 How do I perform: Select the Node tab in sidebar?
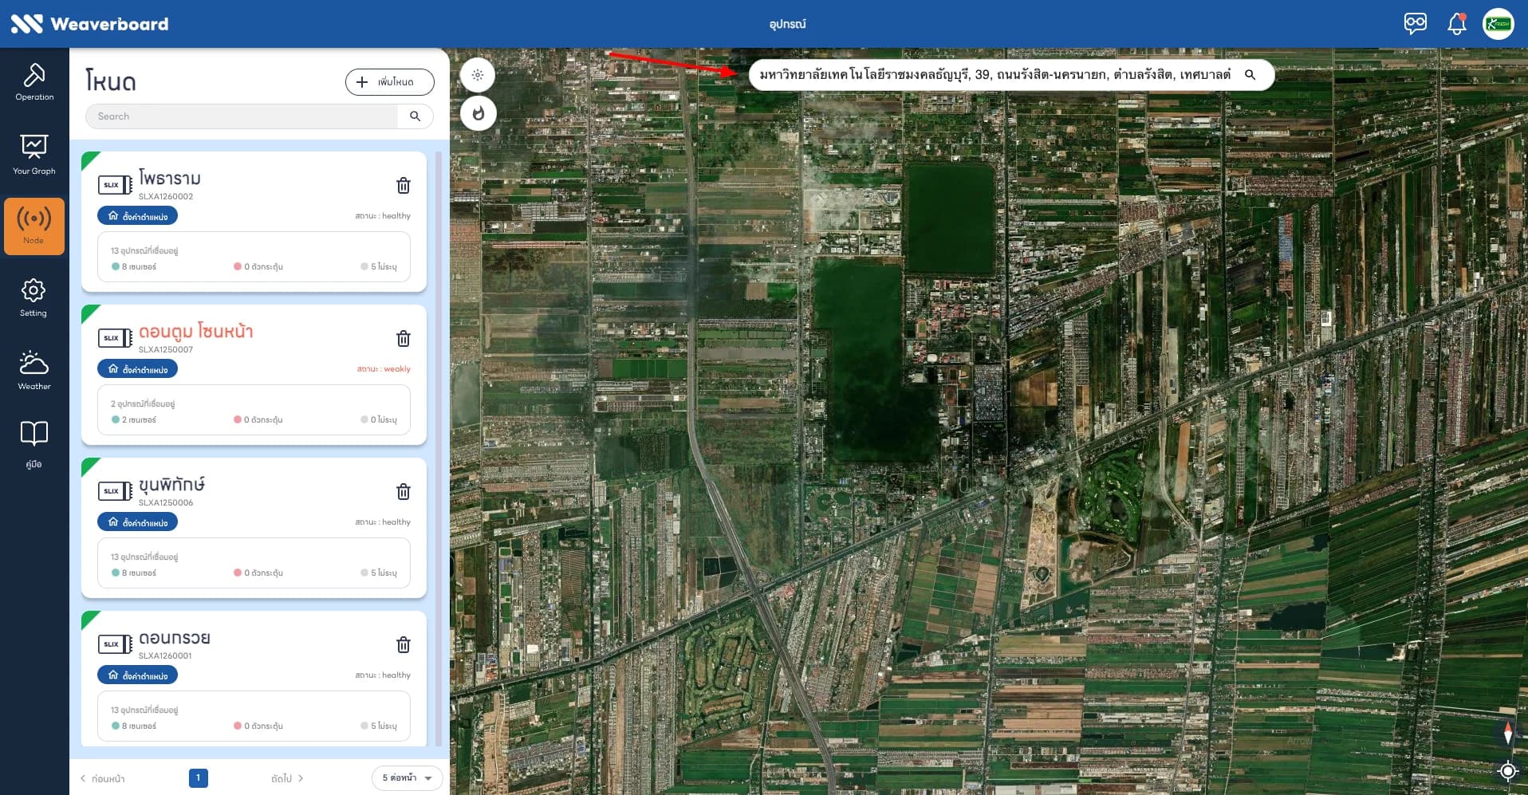coord(34,226)
